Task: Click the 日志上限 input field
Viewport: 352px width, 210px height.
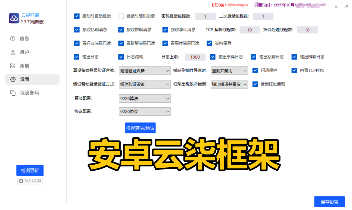Action: (195, 57)
